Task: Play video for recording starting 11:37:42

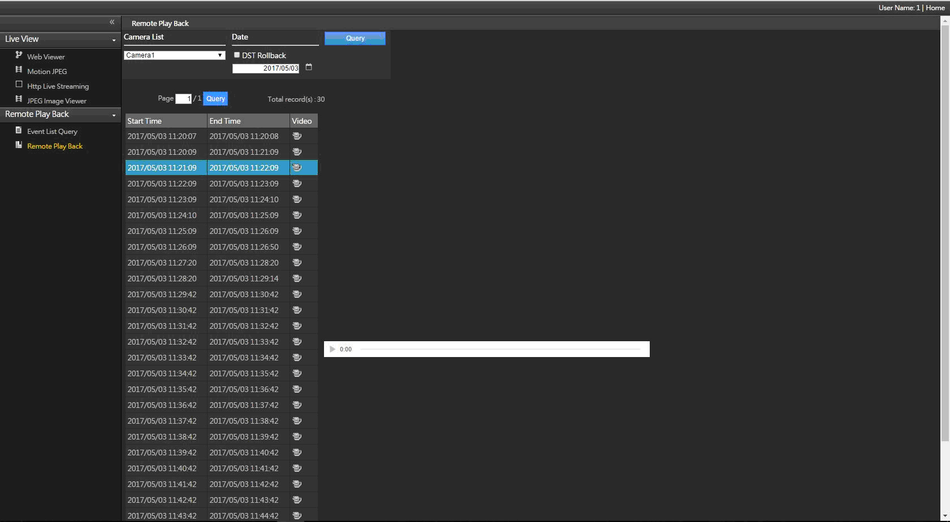Action: 297,421
